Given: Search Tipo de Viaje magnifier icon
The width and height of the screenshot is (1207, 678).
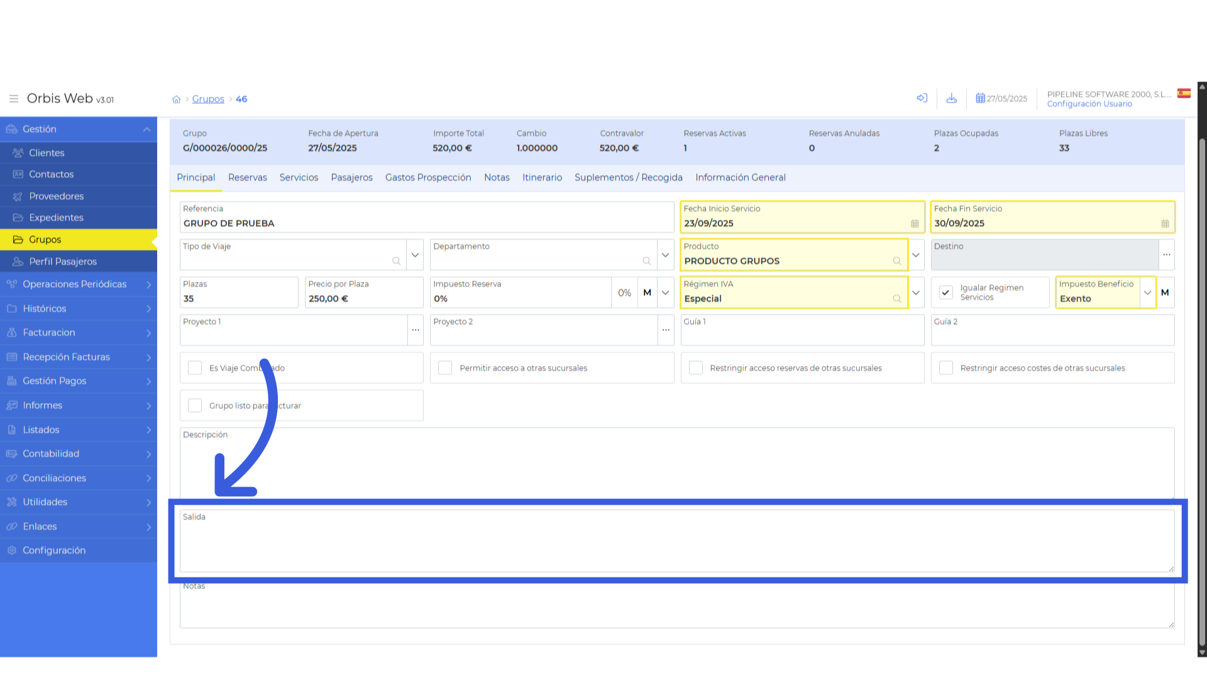Looking at the screenshot, I should 396,261.
